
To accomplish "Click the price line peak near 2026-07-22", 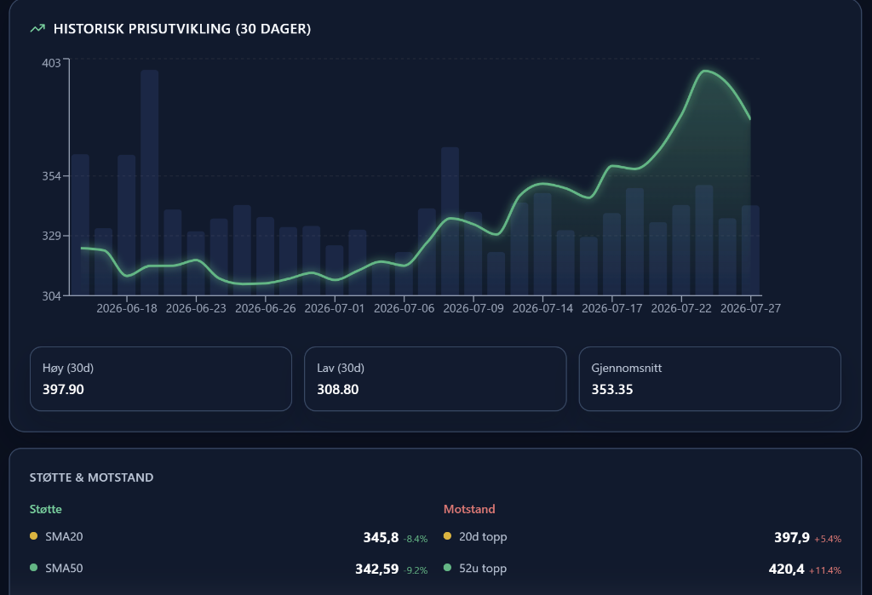I will coord(704,72).
